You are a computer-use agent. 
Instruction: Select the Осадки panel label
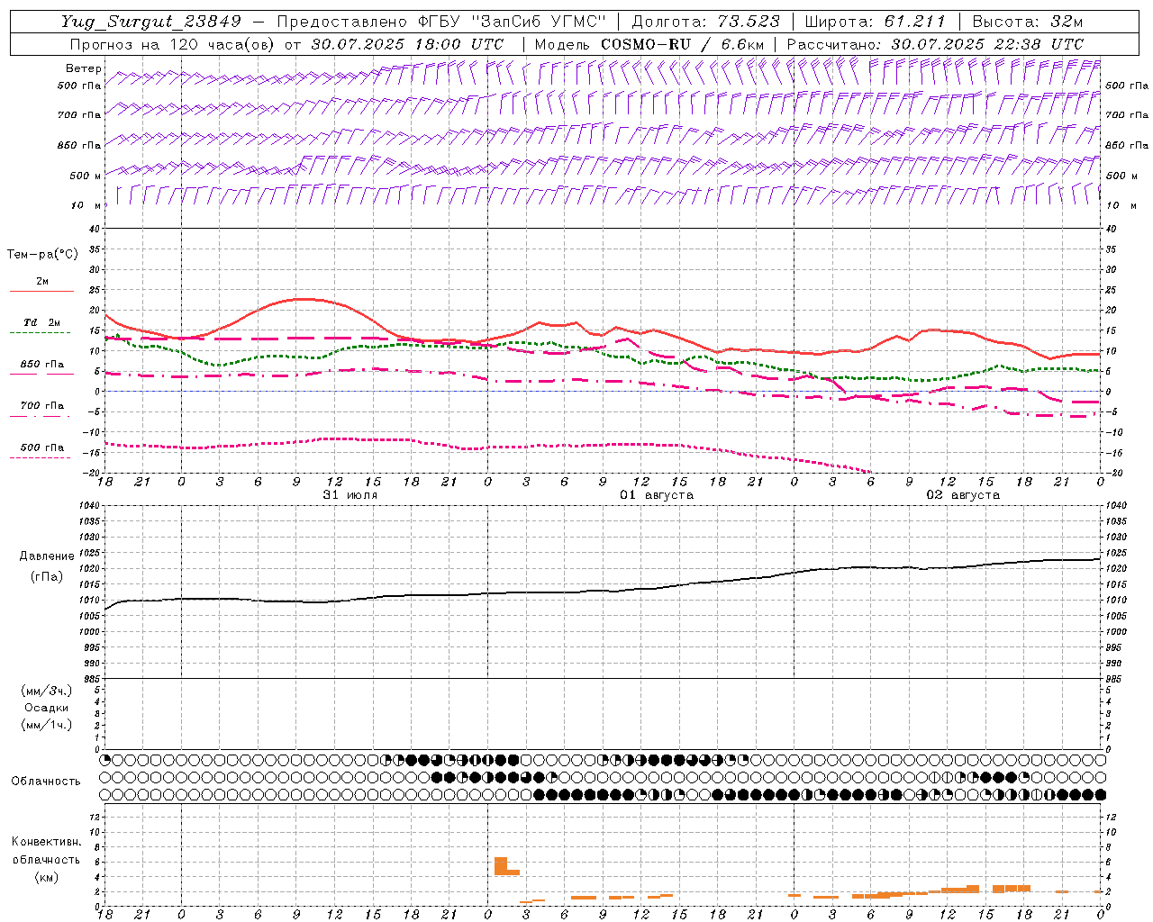[x=47, y=708]
